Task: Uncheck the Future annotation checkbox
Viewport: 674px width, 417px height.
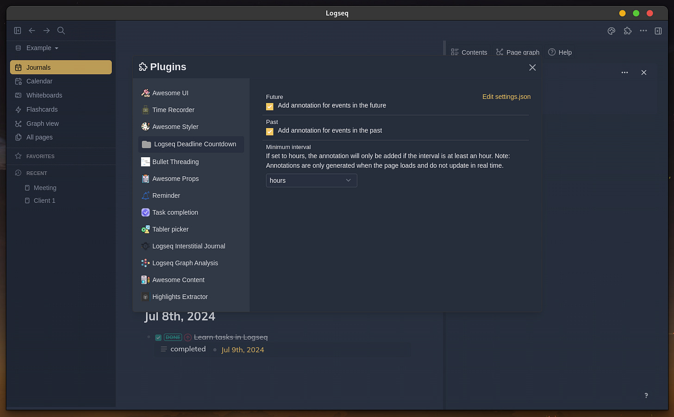Action: coord(270,107)
